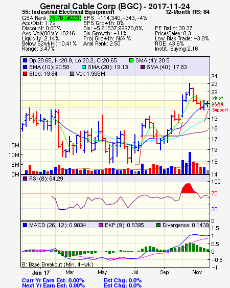The width and height of the screenshot is (230, 288).
Task: Click the tallest blue volume bar in October
Action: (x=190, y=163)
